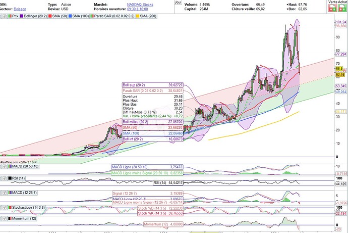The image size is (348, 233).
Task: Open the RSI (14) panel label
Action: 17,178
